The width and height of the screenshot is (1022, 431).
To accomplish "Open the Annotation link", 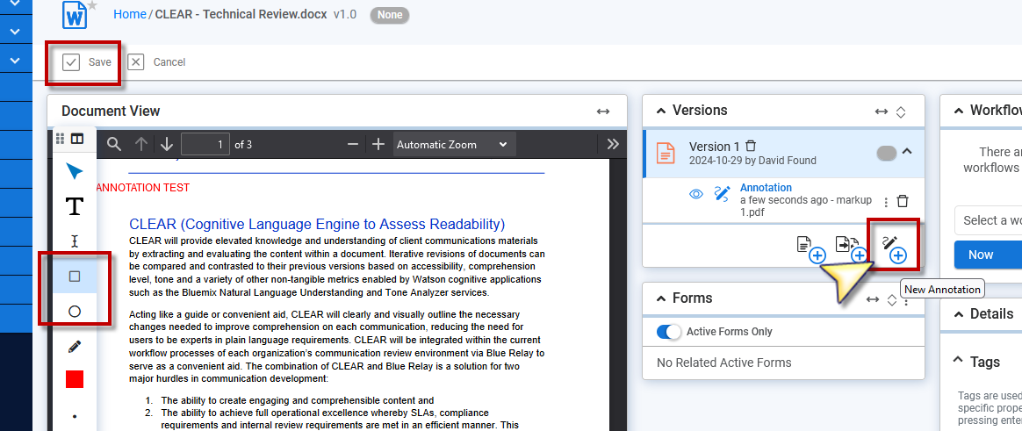I will click(x=766, y=188).
